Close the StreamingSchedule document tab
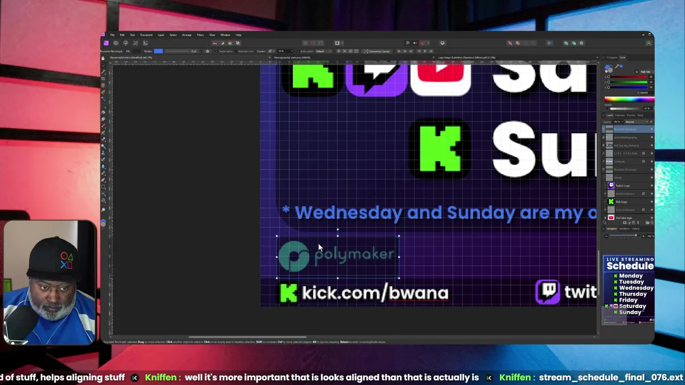685x385 pixels. click(x=269, y=57)
